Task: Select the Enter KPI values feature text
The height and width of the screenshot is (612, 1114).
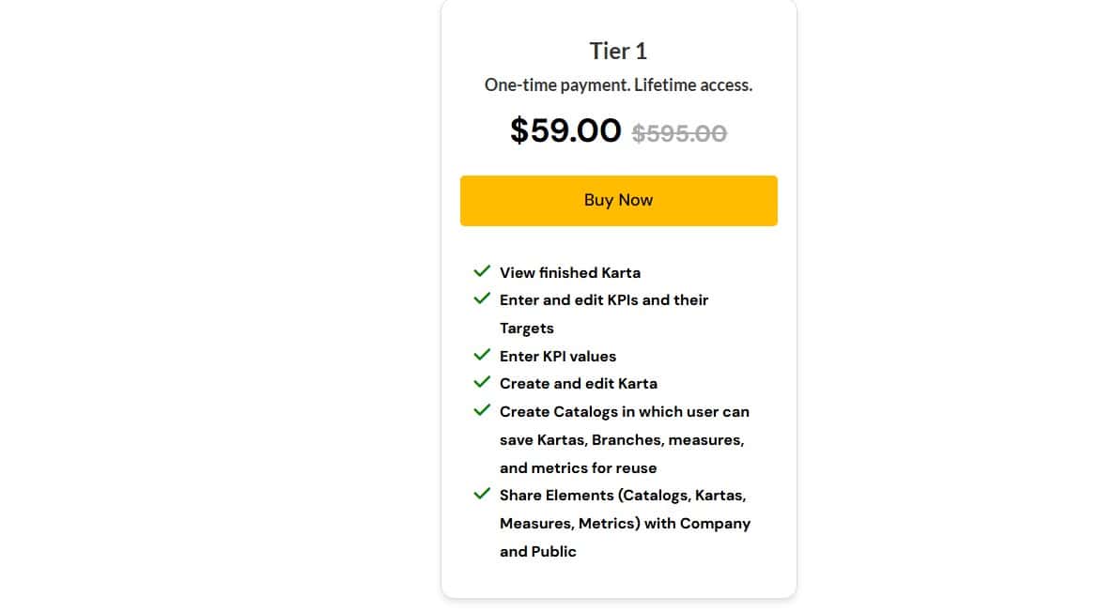Action: (557, 356)
